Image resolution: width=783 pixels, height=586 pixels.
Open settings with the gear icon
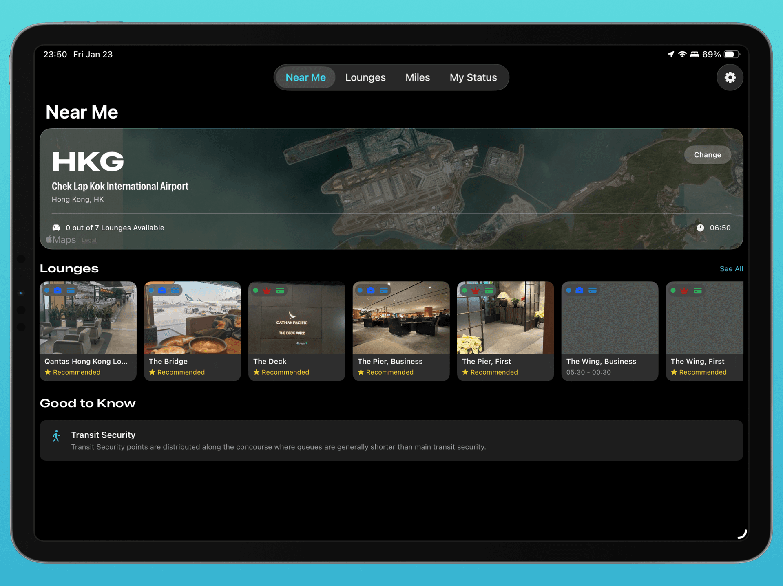coord(730,77)
